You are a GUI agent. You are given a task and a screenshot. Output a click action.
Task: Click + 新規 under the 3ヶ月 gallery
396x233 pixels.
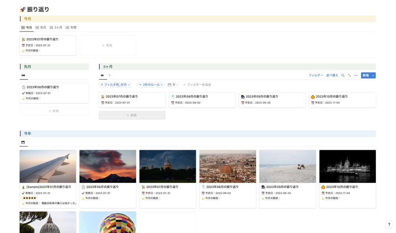(x=132, y=116)
